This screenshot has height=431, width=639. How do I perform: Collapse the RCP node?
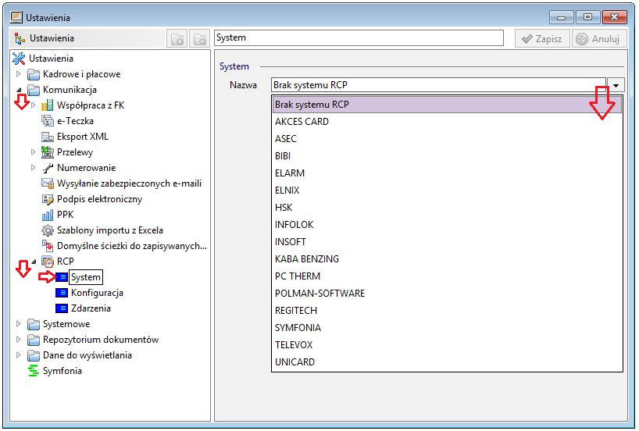34,262
